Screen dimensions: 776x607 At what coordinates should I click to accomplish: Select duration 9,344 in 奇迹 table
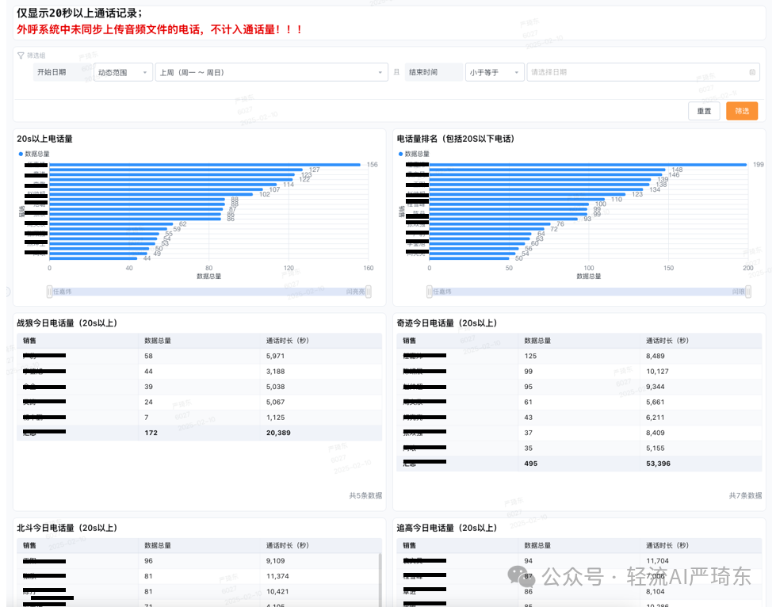click(656, 387)
